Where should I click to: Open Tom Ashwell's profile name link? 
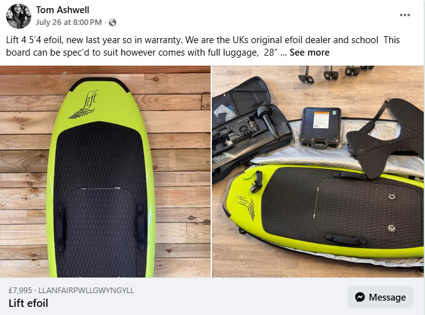pos(62,10)
